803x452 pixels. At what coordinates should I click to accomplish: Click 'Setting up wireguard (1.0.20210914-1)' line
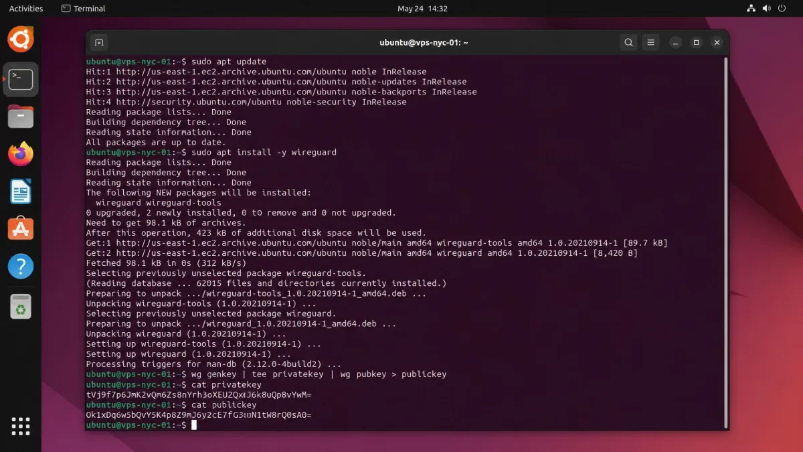pyautogui.click(x=189, y=353)
